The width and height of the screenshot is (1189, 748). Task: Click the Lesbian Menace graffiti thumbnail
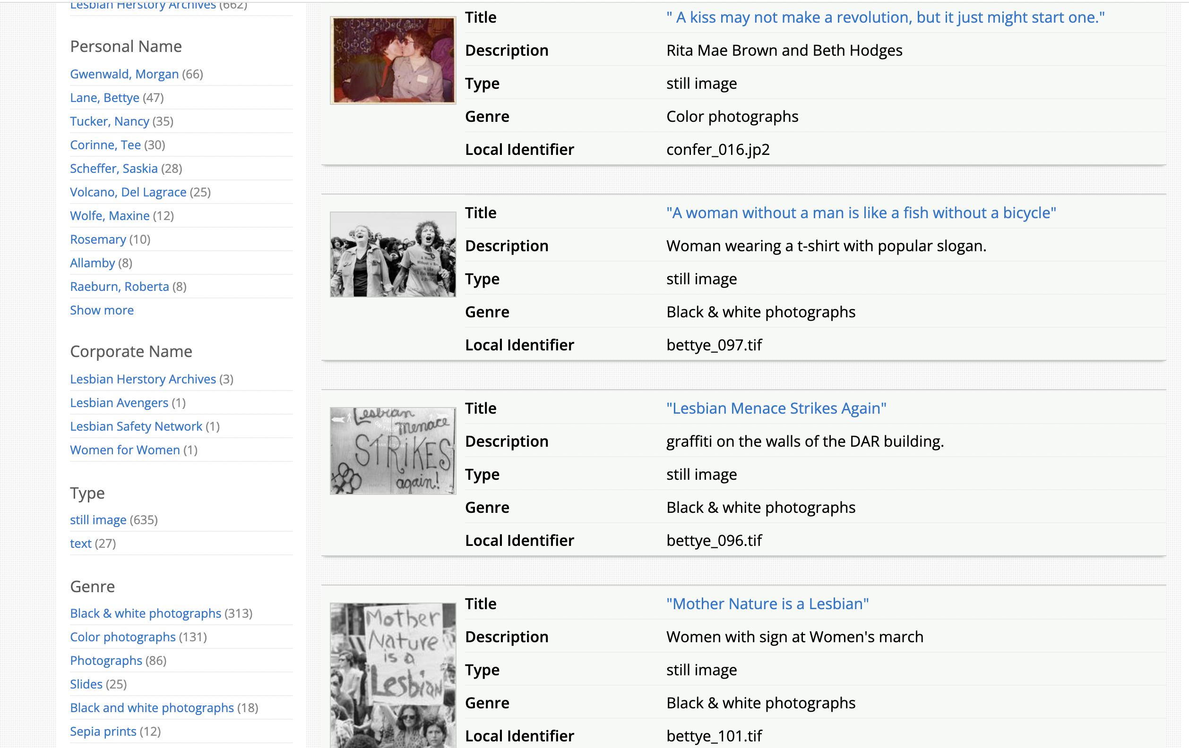(x=393, y=450)
